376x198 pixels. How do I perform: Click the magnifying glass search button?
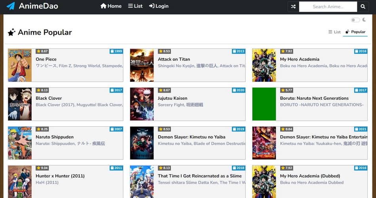[x=363, y=7]
